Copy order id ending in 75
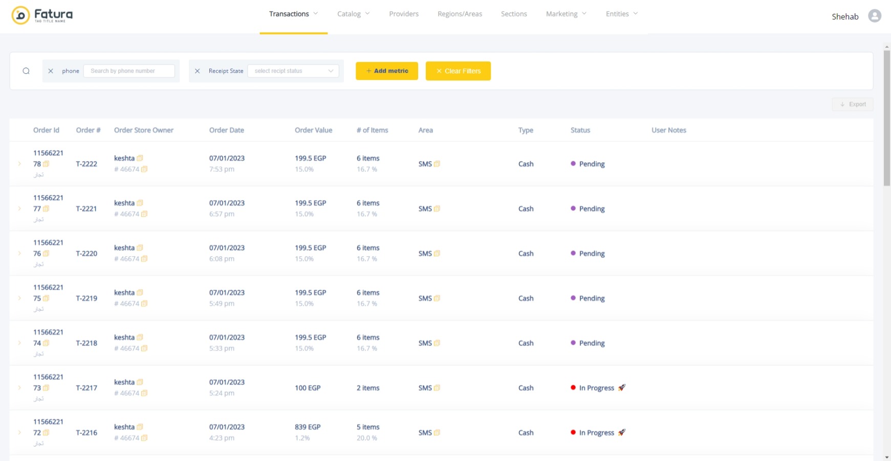Screen dimensions: 891x461 pyautogui.click(x=46, y=298)
